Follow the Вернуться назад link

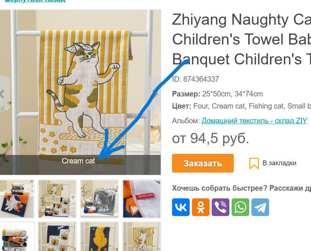(35, 1)
